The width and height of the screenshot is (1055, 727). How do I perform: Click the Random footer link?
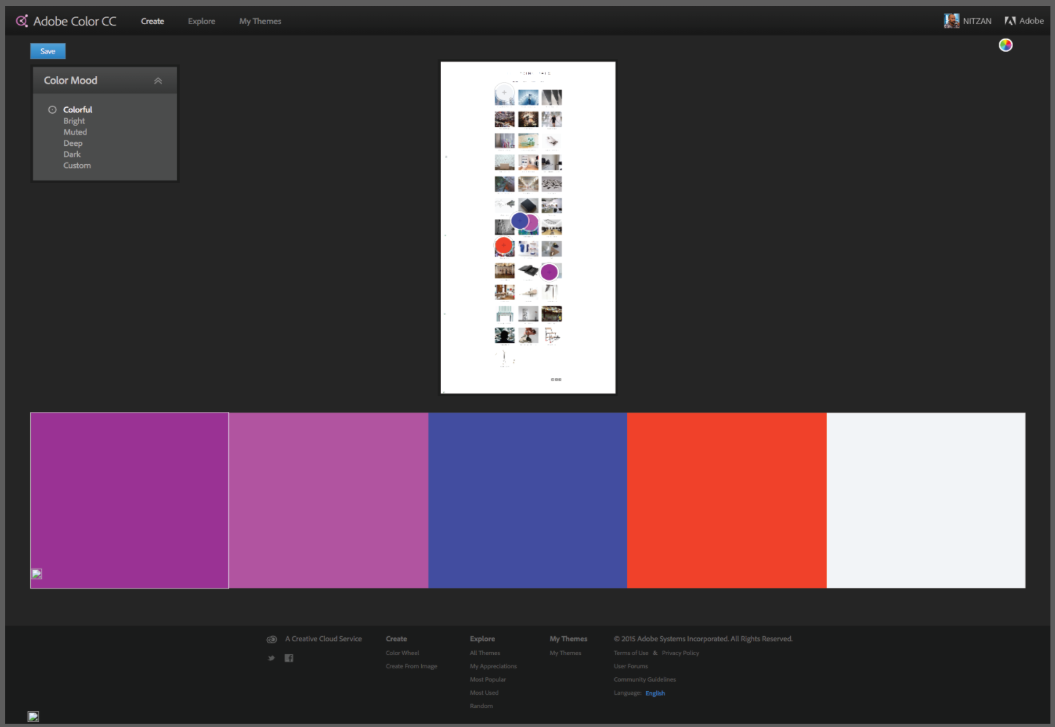point(481,706)
